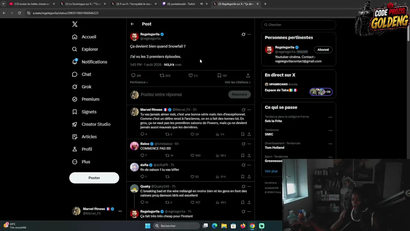Open Grok in sidebar
410x231 pixels.
82,87
